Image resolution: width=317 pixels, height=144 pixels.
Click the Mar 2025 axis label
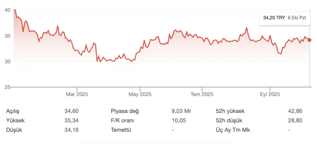77,94
